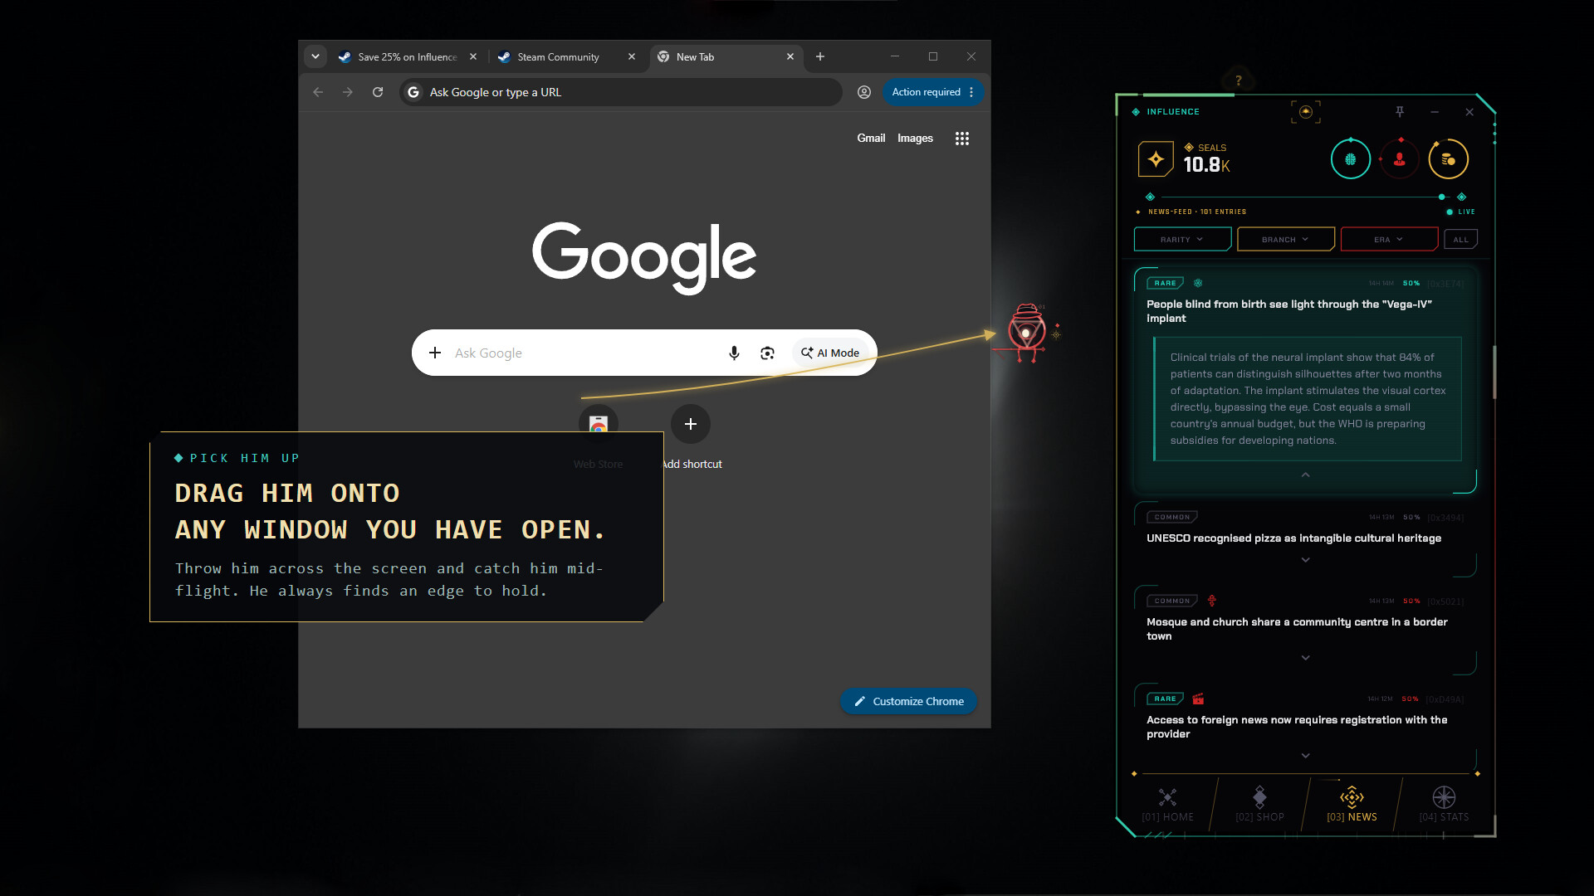This screenshot has height=896, width=1594.
Task: Click the 'Action required' button in Chrome
Action: [x=926, y=92]
